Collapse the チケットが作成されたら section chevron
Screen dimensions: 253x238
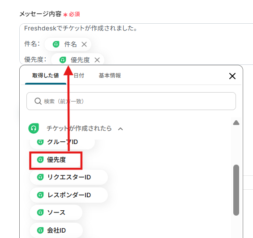[x=120, y=129]
